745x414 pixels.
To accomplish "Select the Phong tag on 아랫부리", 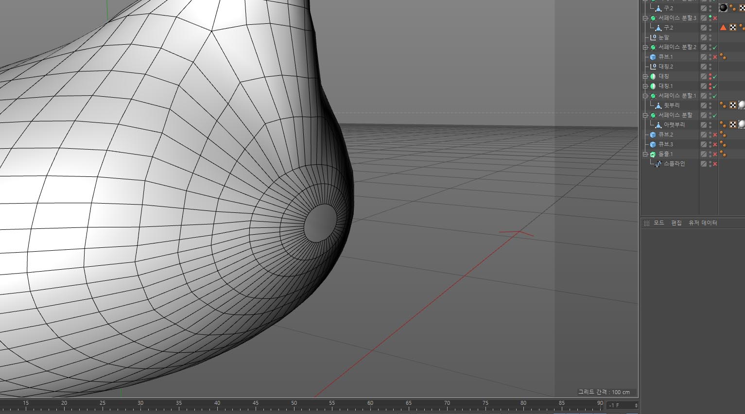I will 723,125.
